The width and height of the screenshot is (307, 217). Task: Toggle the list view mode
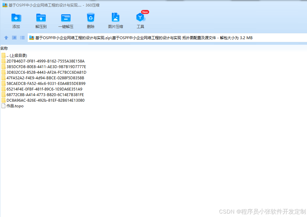point(22,38)
